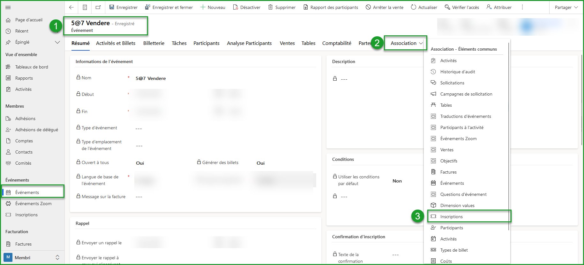Screen dimensions: 584x265
Task: Click the hamburger menu icon
Action: pos(8,7)
